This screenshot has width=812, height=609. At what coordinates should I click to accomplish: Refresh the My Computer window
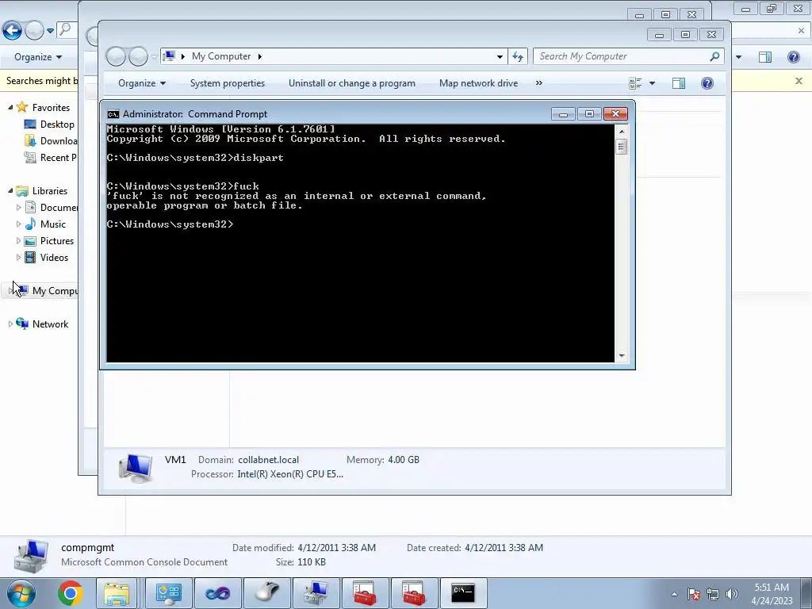[517, 56]
